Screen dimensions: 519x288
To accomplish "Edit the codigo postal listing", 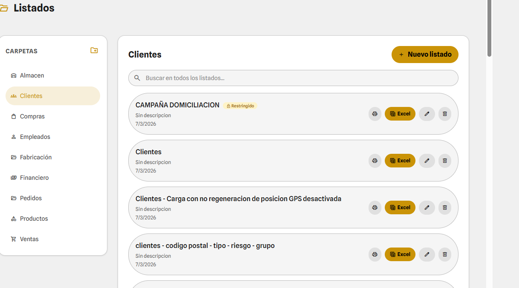I will point(427,254).
